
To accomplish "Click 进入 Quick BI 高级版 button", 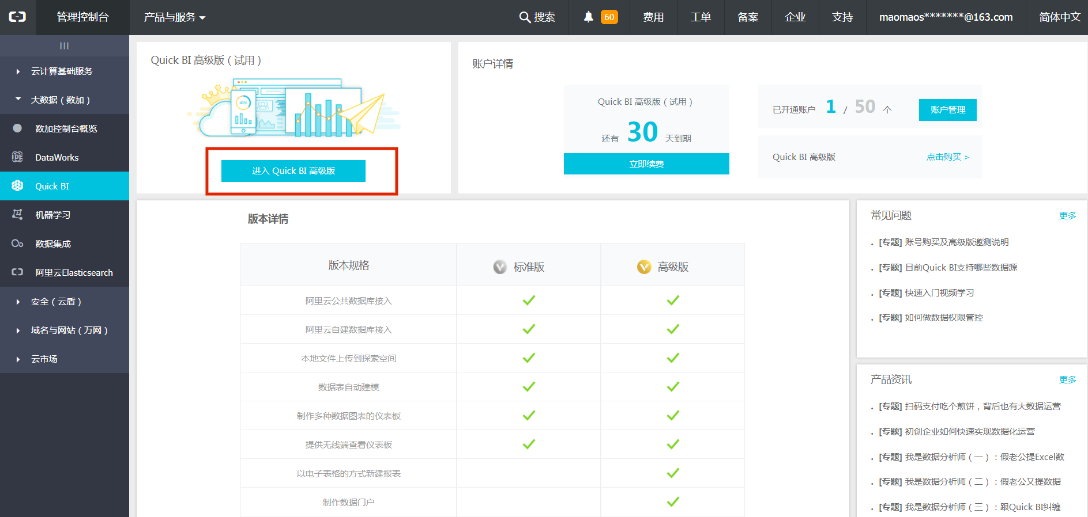I will click(293, 171).
